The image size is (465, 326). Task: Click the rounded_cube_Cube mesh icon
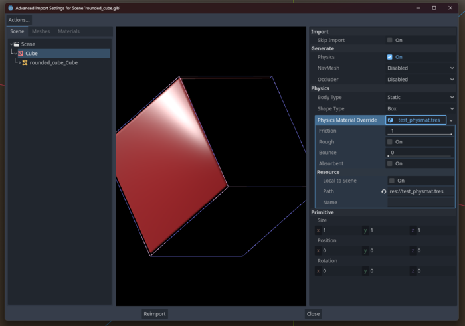(x=25, y=63)
